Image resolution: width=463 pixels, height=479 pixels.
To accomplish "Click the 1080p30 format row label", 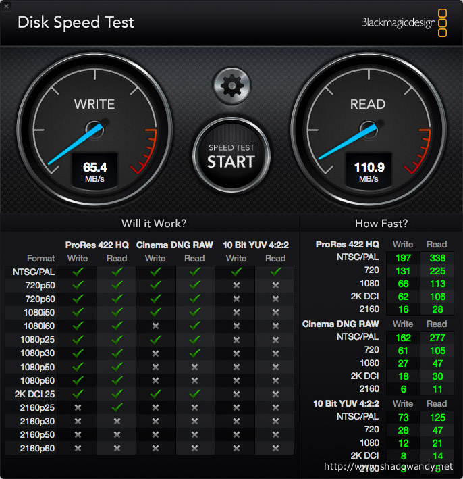I will click(38, 353).
